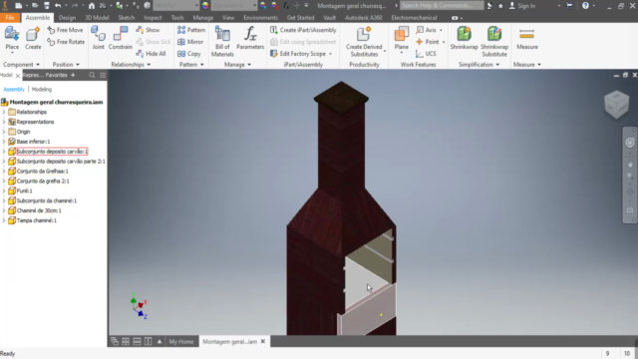The image size is (638, 359).
Task: Click Create Derived Substitutes
Action: click(364, 41)
